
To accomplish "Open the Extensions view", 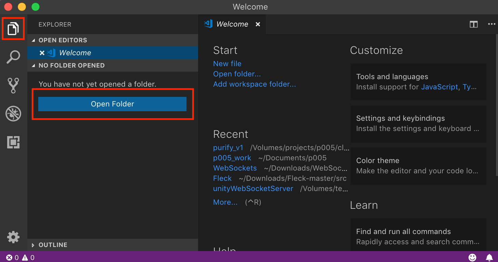I will 13,142.
